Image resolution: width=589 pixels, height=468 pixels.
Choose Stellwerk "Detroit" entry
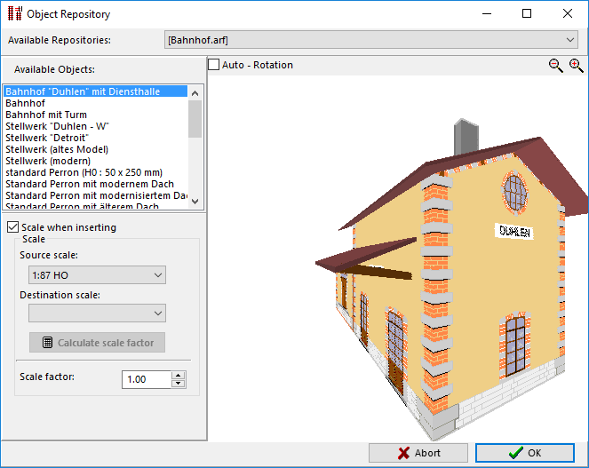click(95, 138)
